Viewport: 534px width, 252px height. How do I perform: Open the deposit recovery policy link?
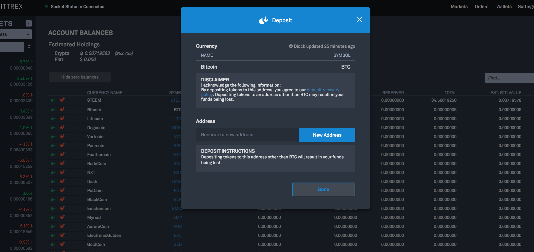coord(323,90)
